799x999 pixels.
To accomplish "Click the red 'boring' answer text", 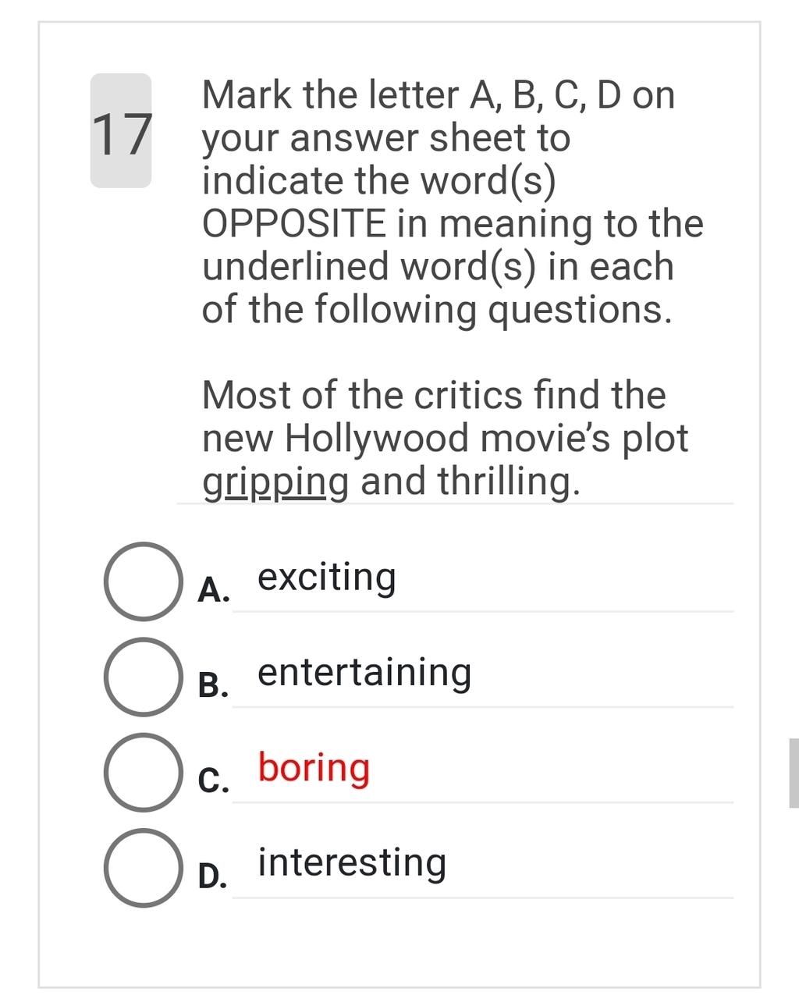I will point(314,768).
